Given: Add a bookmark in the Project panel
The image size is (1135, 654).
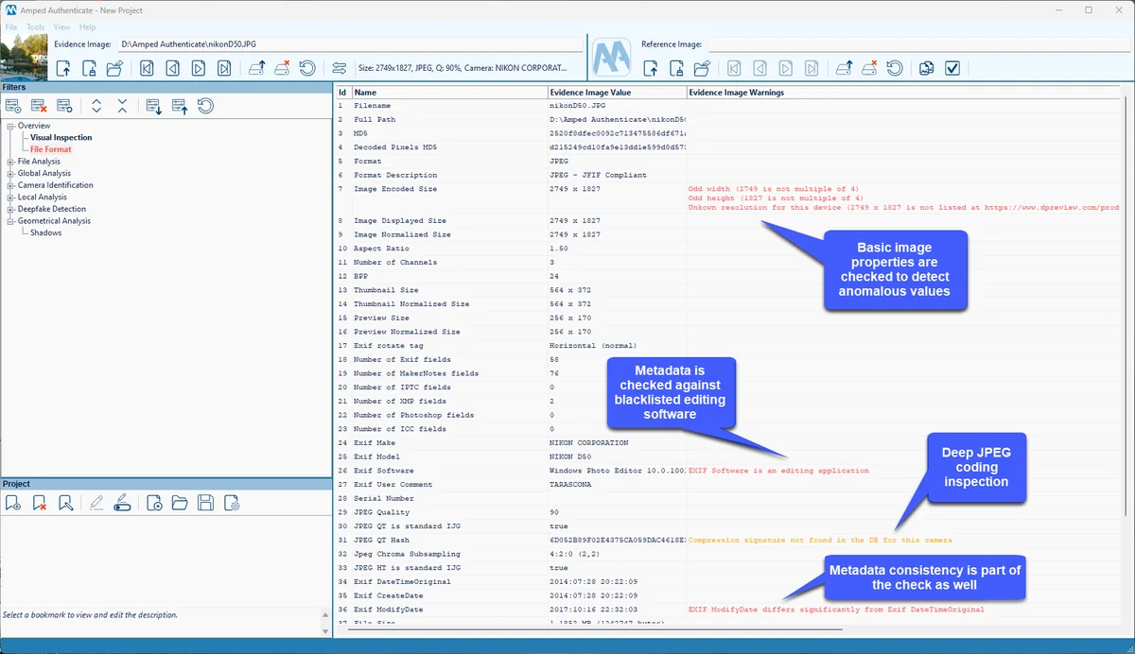Looking at the screenshot, I should pyautogui.click(x=13, y=503).
